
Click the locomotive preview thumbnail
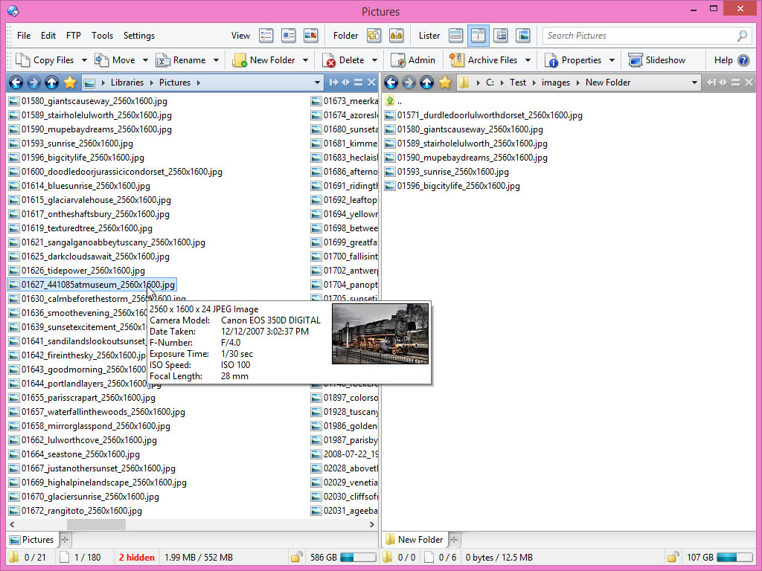[380, 334]
